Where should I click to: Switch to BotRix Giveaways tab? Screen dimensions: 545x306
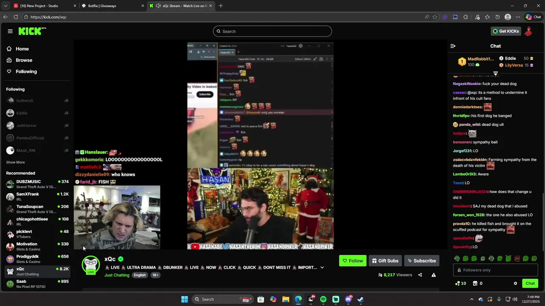point(112,6)
